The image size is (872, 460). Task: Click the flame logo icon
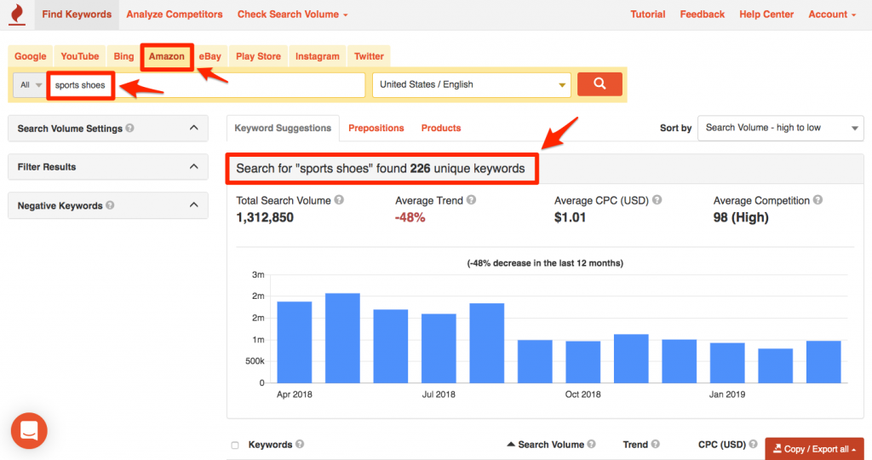pos(17,14)
